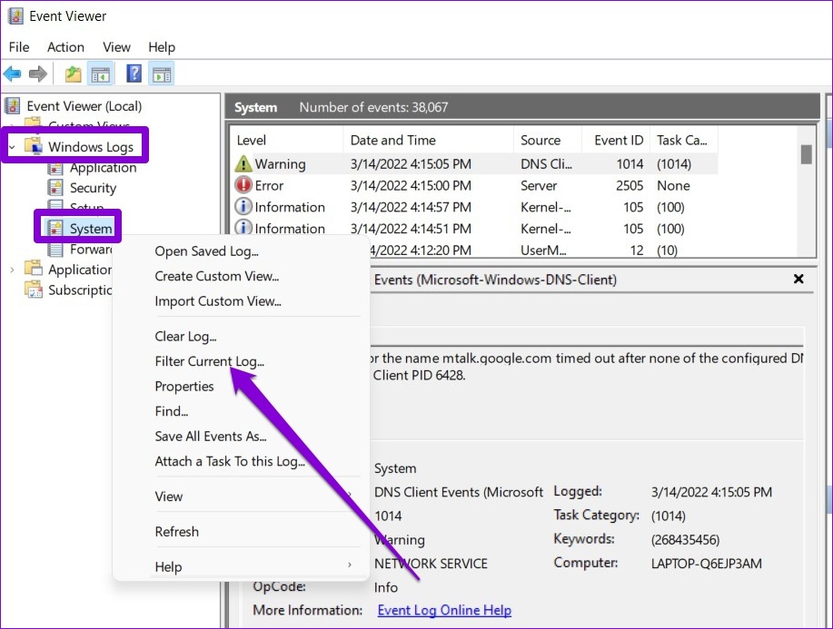
Task: Select Clear Log in the context menu
Action: pyautogui.click(x=185, y=337)
